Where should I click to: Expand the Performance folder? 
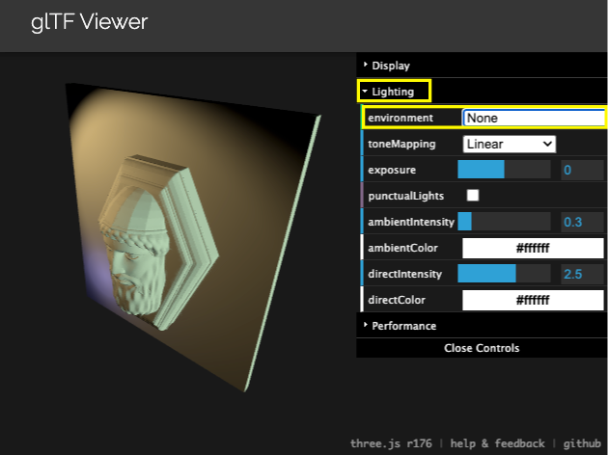coord(403,326)
